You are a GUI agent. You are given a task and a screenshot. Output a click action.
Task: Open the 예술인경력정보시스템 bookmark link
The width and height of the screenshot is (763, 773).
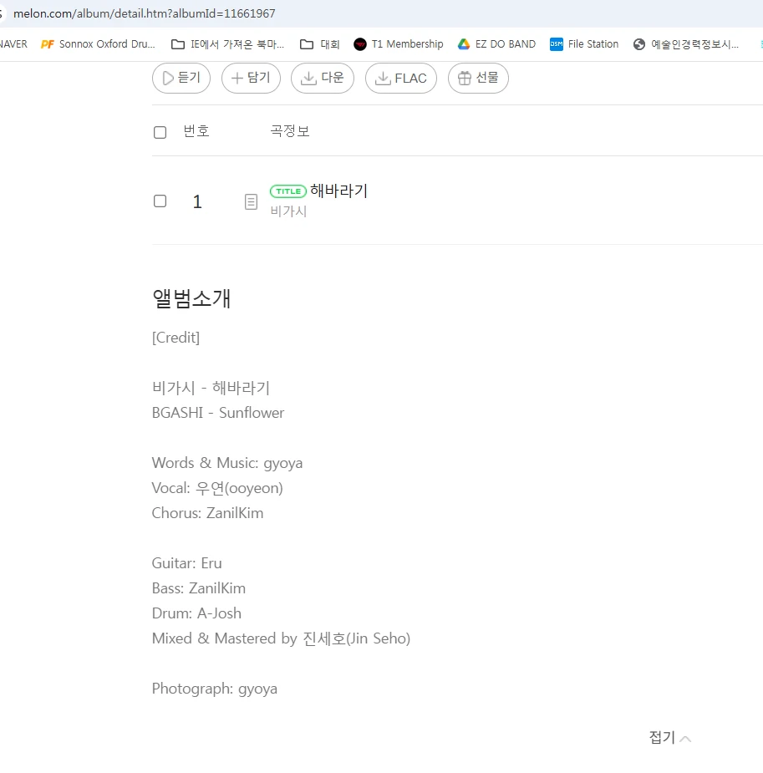pos(639,43)
